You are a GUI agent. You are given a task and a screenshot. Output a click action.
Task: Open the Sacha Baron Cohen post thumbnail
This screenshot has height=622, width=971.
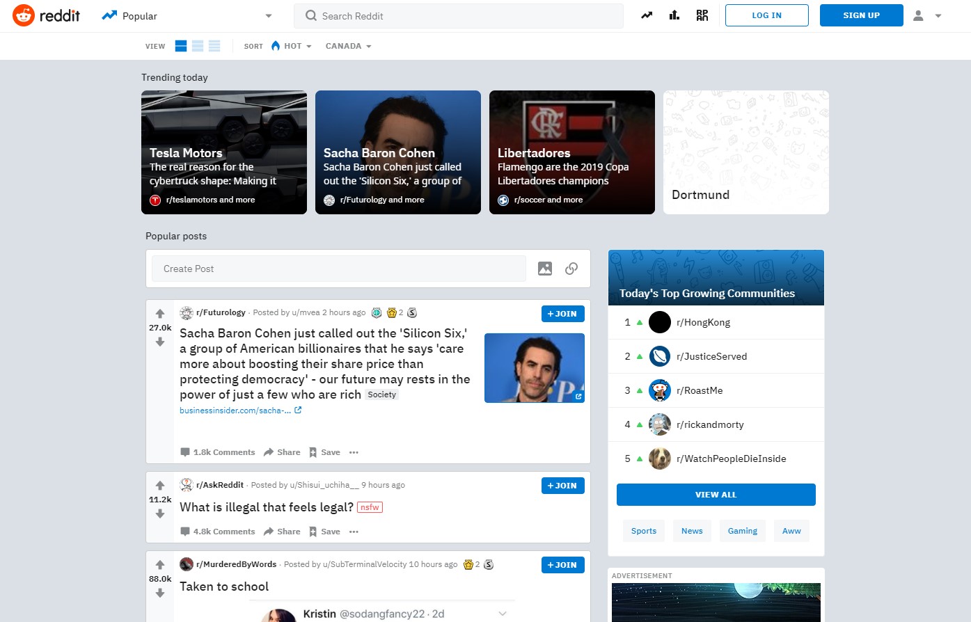pyautogui.click(x=535, y=368)
